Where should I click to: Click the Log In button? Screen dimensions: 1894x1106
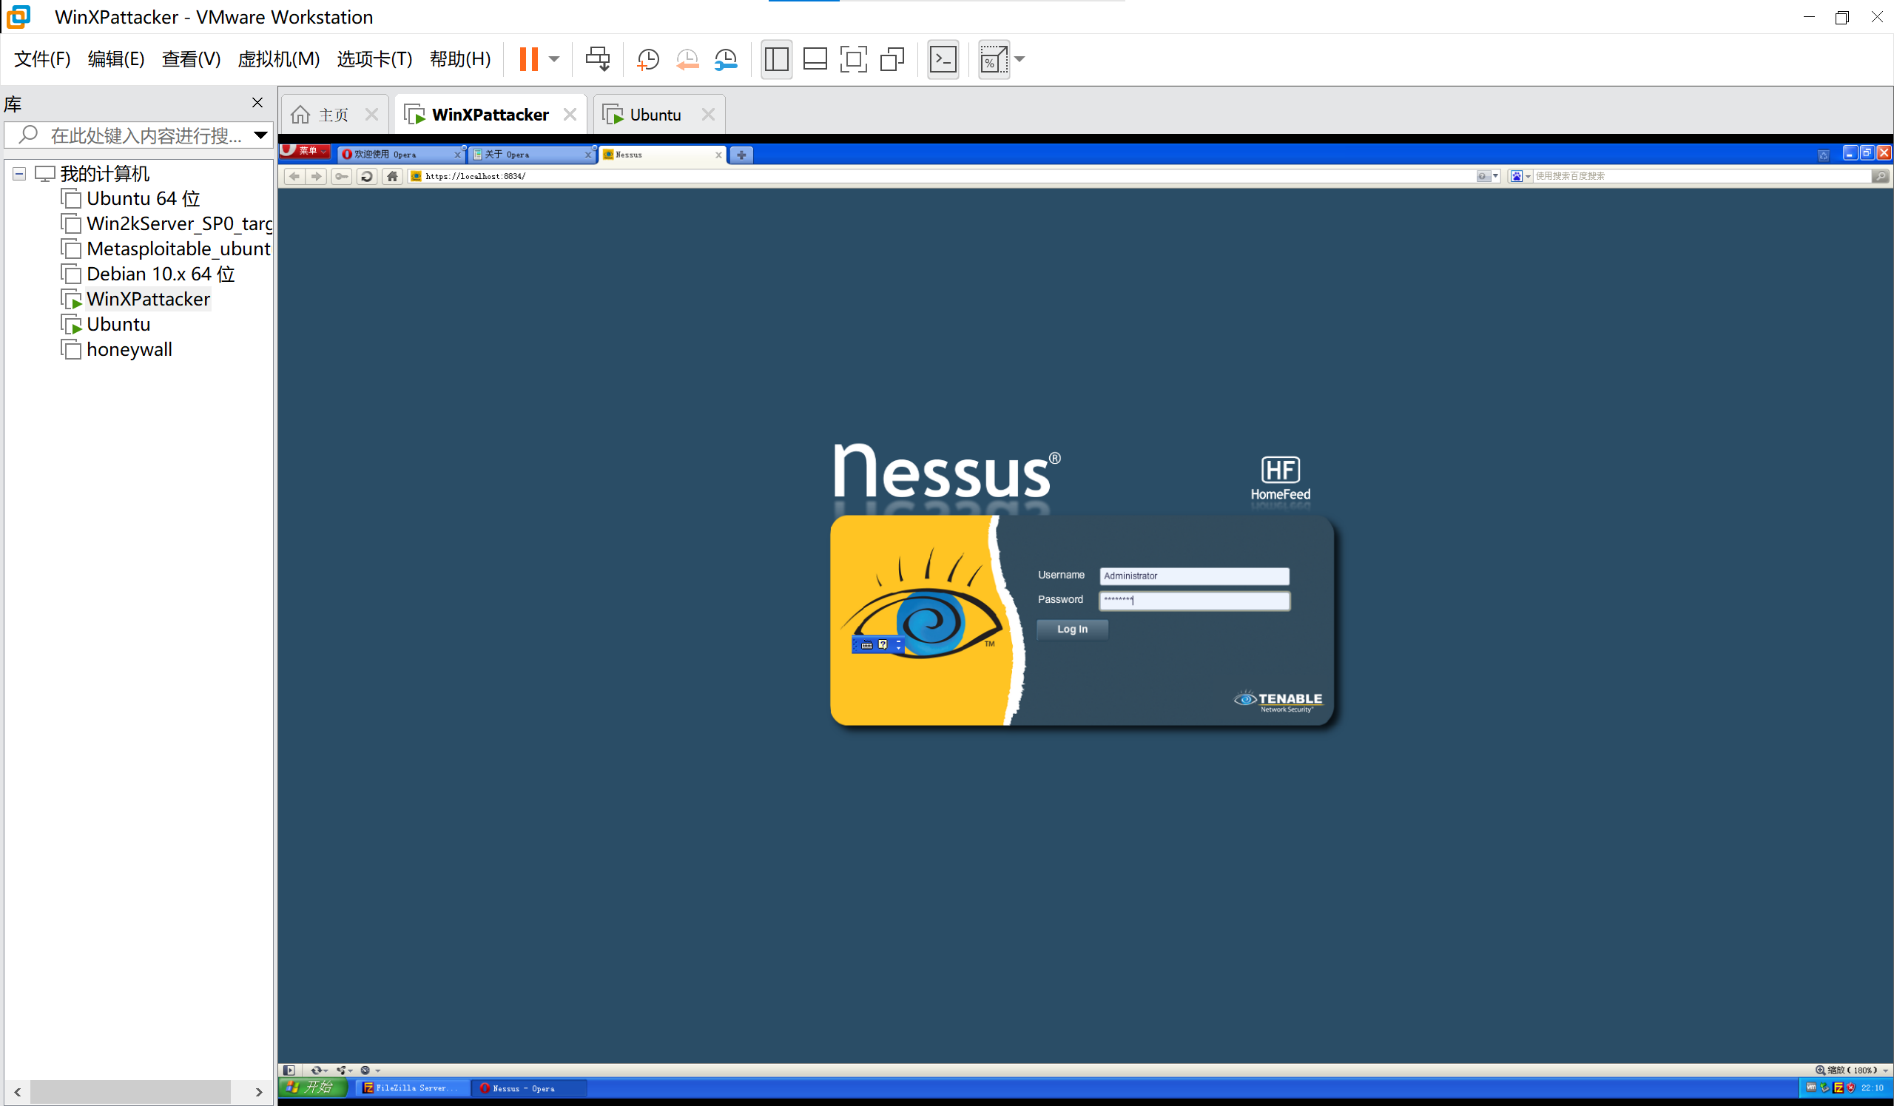pos(1072,629)
